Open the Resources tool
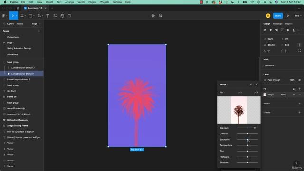This screenshot has width=304, height=171. coord(55,16)
